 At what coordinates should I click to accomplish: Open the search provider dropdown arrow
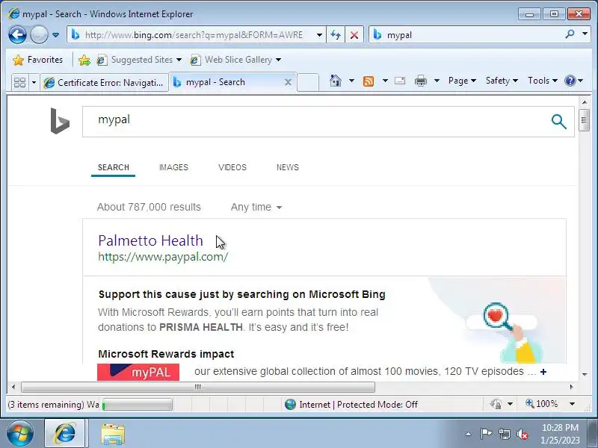tap(585, 34)
